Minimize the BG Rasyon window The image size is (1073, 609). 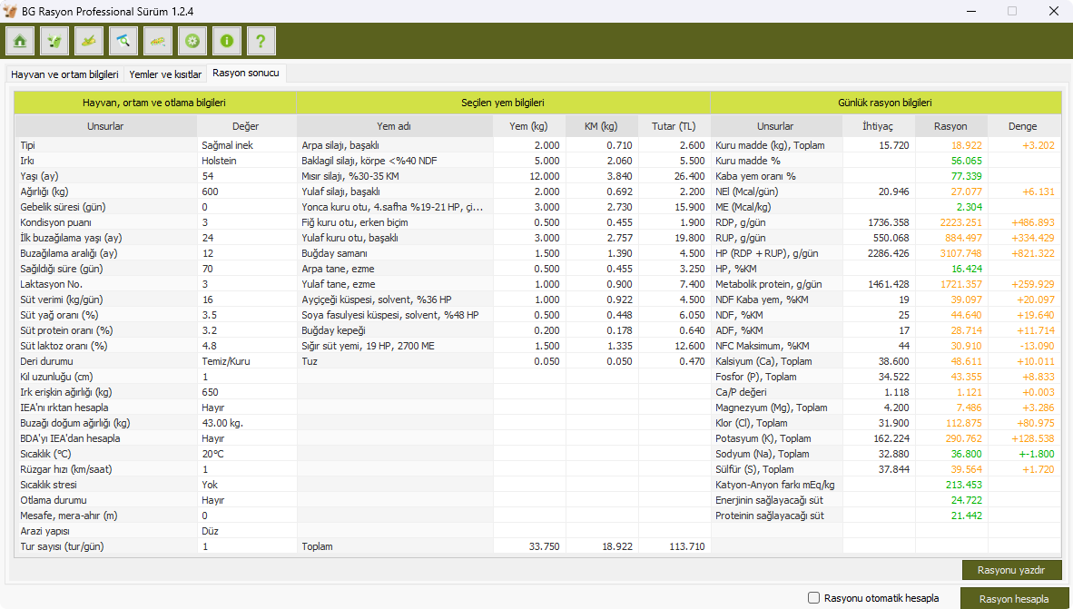tap(971, 11)
